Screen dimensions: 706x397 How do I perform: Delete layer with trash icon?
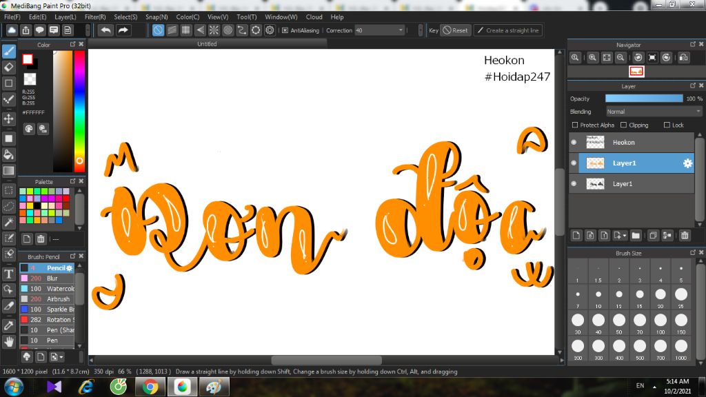[685, 236]
